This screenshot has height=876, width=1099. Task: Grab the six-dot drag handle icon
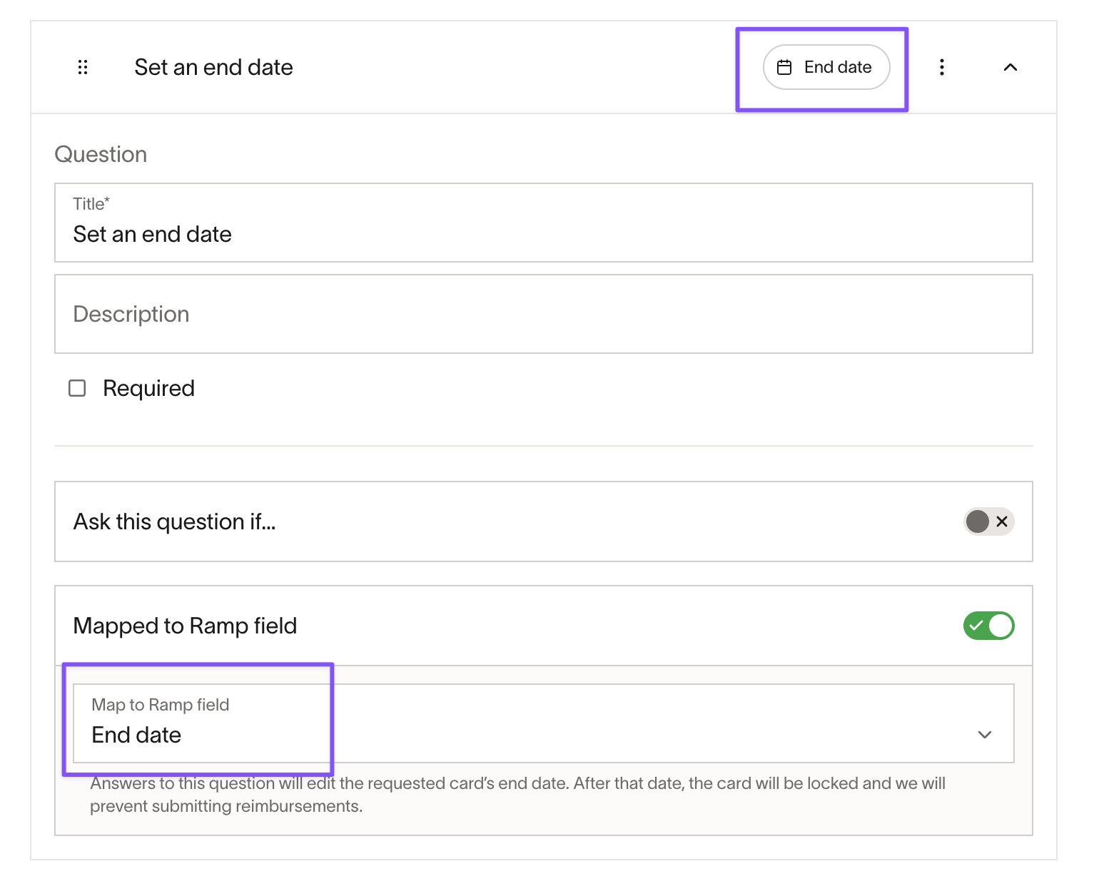(83, 67)
